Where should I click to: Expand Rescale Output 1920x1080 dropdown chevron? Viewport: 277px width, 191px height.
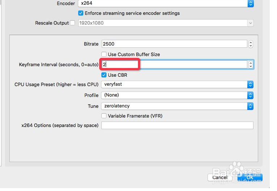click(x=250, y=23)
